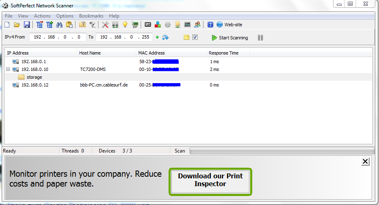Sort by IP Address column header
Viewport: 379px width, 205px height.
point(41,53)
